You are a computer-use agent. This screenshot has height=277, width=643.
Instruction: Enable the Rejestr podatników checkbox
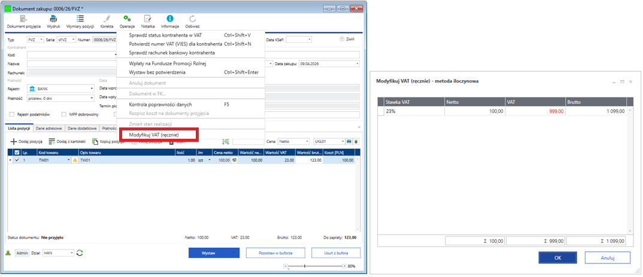(x=12, y=114)
